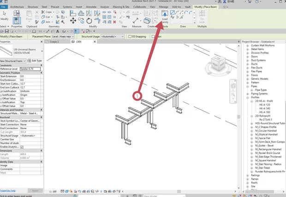
Task: Toggle the Enable Analytical Model checkbox
Action: pyautogui.click(x=22, y=147)
